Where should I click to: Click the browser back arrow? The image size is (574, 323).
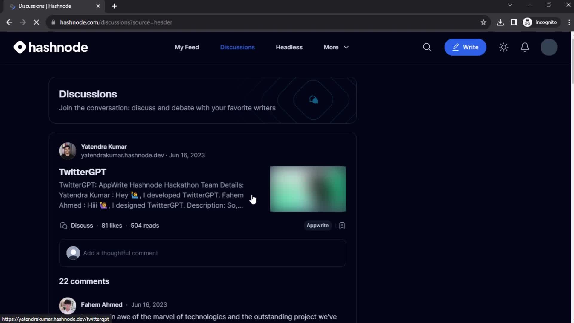(9, 22)
